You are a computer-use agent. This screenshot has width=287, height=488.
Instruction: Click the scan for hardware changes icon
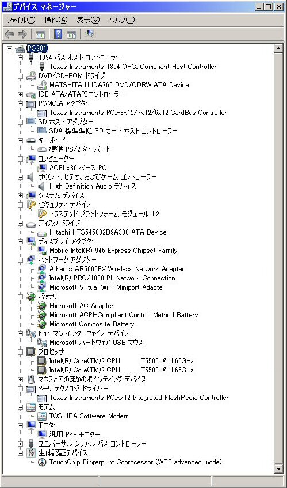(x=89, y=34)
